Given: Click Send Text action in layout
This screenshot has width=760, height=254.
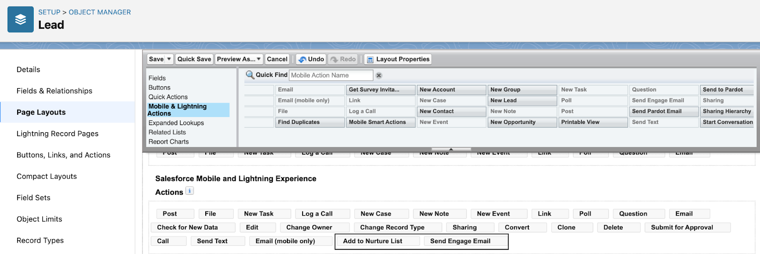Looking at the screenshot, I should tap(218, 241).
